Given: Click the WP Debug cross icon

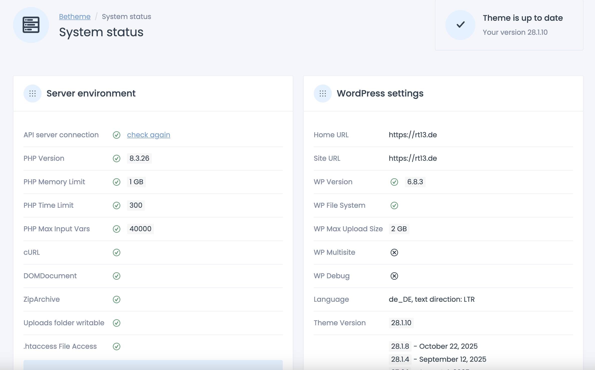Looking at the screenshot, I should click(x=394, y=276).
